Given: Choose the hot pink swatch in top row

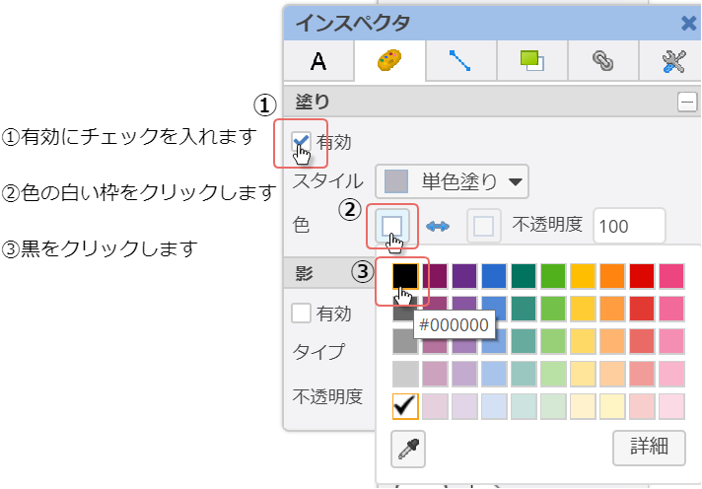Looking at the screenshot, I should point(671,276).
